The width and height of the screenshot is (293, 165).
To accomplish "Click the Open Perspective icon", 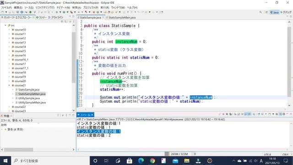I will point(266,12).
